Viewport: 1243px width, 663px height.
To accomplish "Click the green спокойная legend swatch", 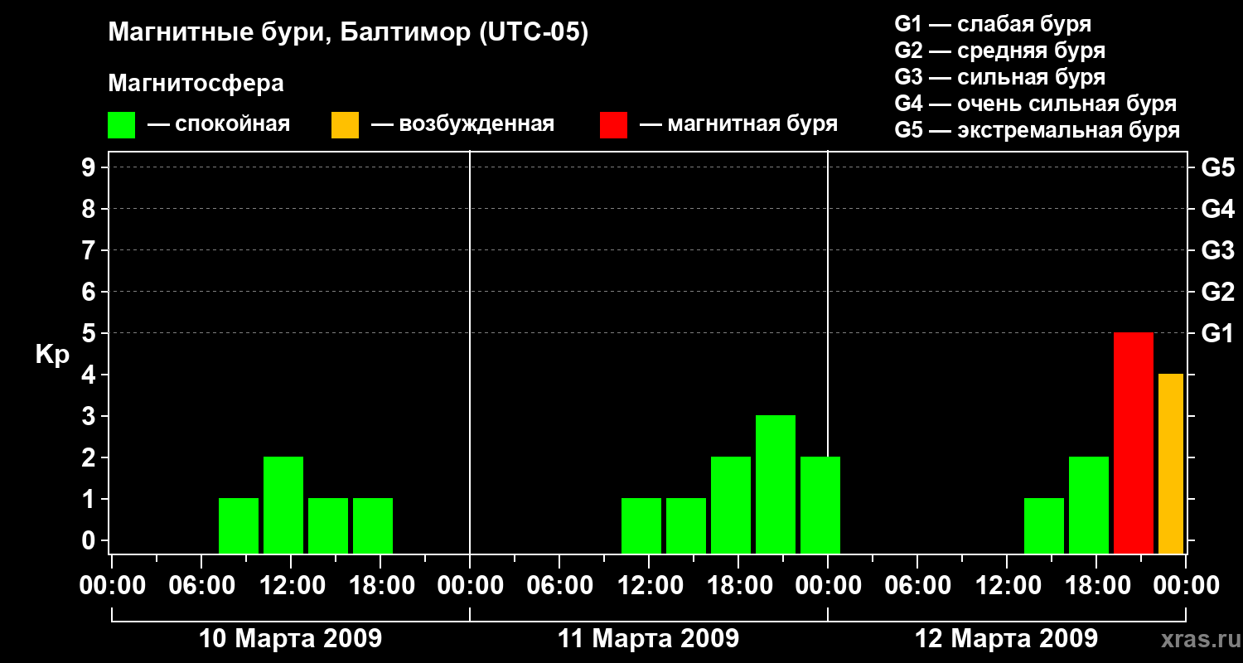I will point(121,125).
